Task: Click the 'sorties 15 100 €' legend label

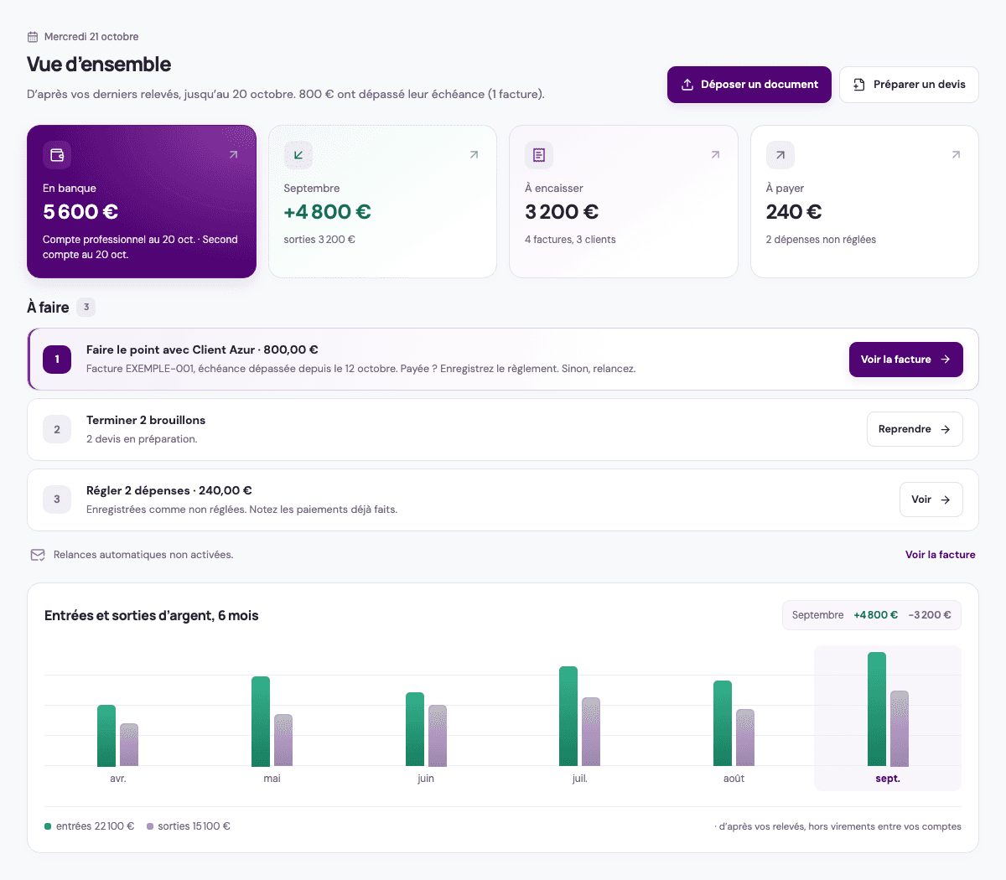Action: [194, 826]
